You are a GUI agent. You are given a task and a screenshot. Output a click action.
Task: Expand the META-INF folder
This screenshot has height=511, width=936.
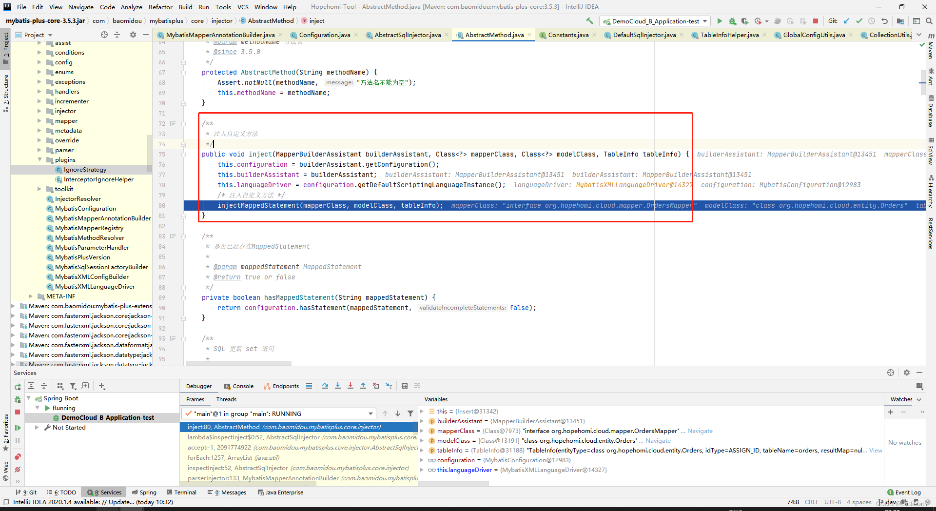[31, 296]
